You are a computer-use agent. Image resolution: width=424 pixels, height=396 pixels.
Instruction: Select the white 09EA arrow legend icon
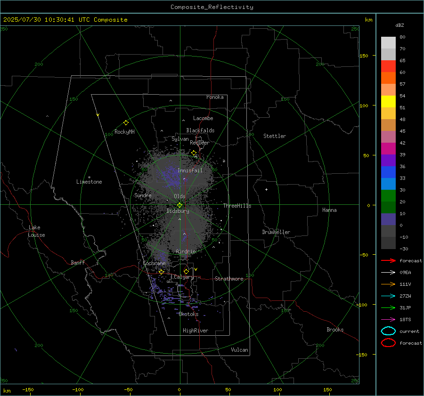tap(388, 272)
